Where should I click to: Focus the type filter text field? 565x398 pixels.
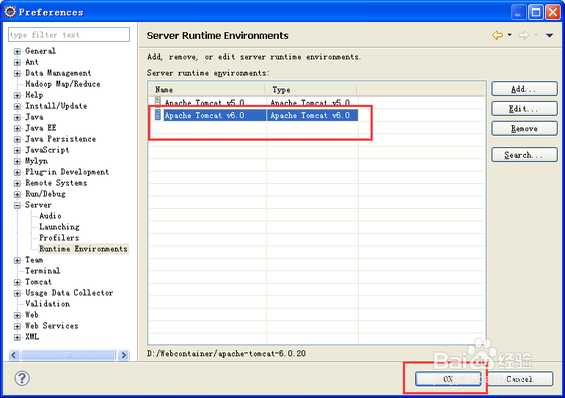click(x=69, y=34)
